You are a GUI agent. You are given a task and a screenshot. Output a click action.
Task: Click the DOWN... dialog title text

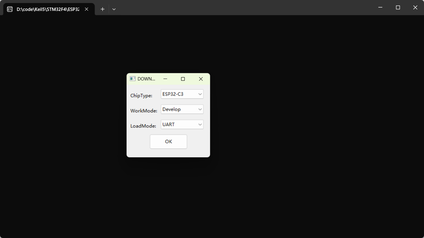coord(146,79)
